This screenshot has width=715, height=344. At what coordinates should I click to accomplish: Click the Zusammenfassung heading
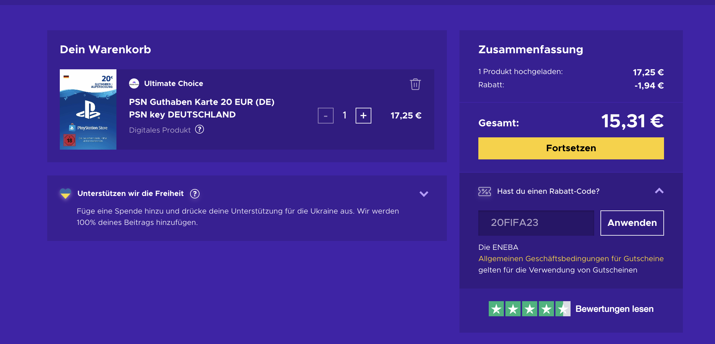pos(531,49)
